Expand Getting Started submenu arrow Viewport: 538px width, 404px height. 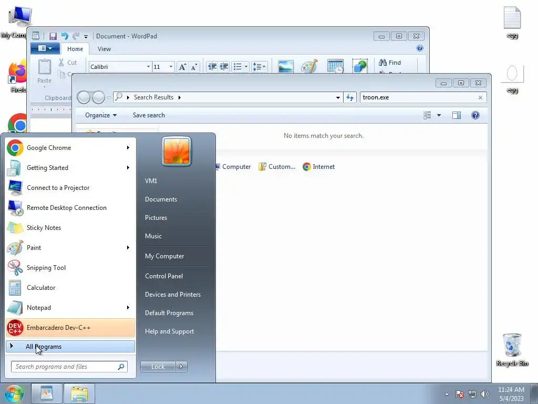pyautogui.click(x=128, y=168)
